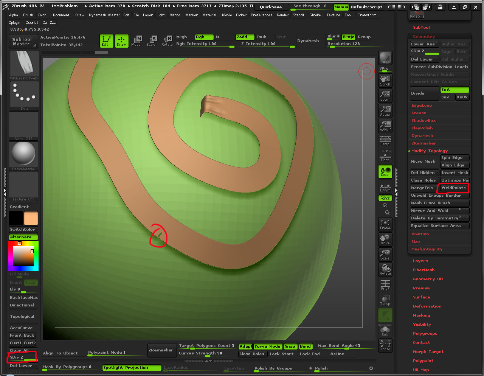The image size is (484, 376).
Task: Toggle the Smt smoothing option
Action: (x=455, y=90)
